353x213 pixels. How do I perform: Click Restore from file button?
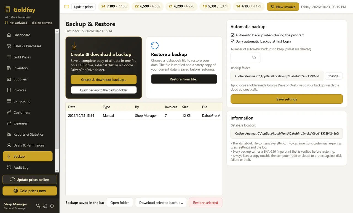tap(184, 79)
